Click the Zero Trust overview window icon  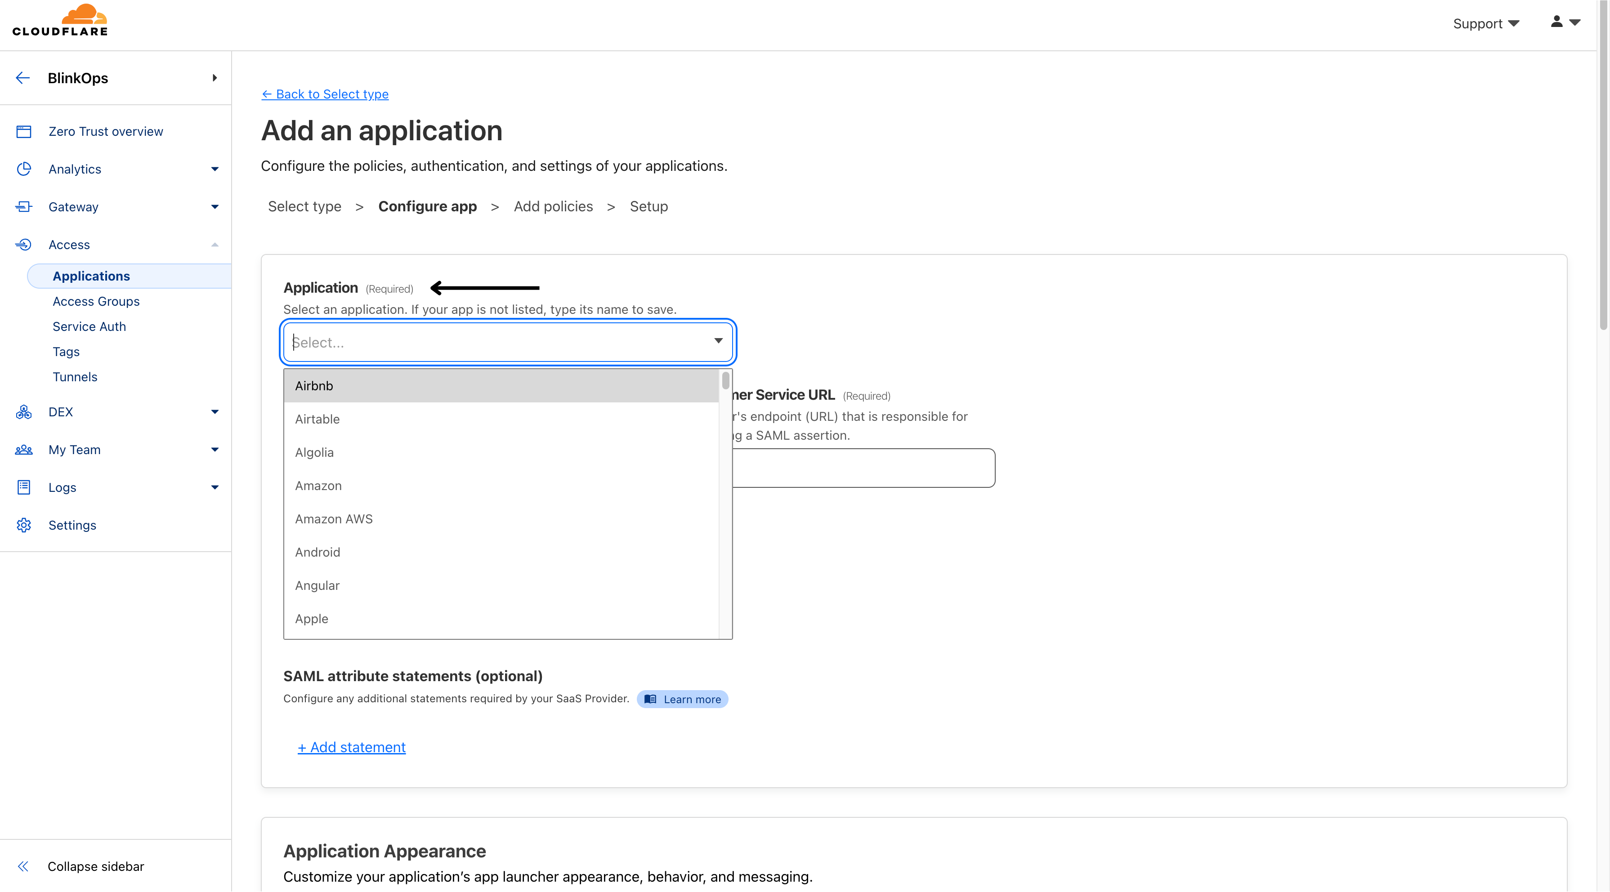click(24, 132)
